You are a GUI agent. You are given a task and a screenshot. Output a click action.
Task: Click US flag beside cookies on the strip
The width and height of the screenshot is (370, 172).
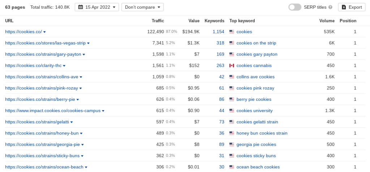[x=232, y=43]
